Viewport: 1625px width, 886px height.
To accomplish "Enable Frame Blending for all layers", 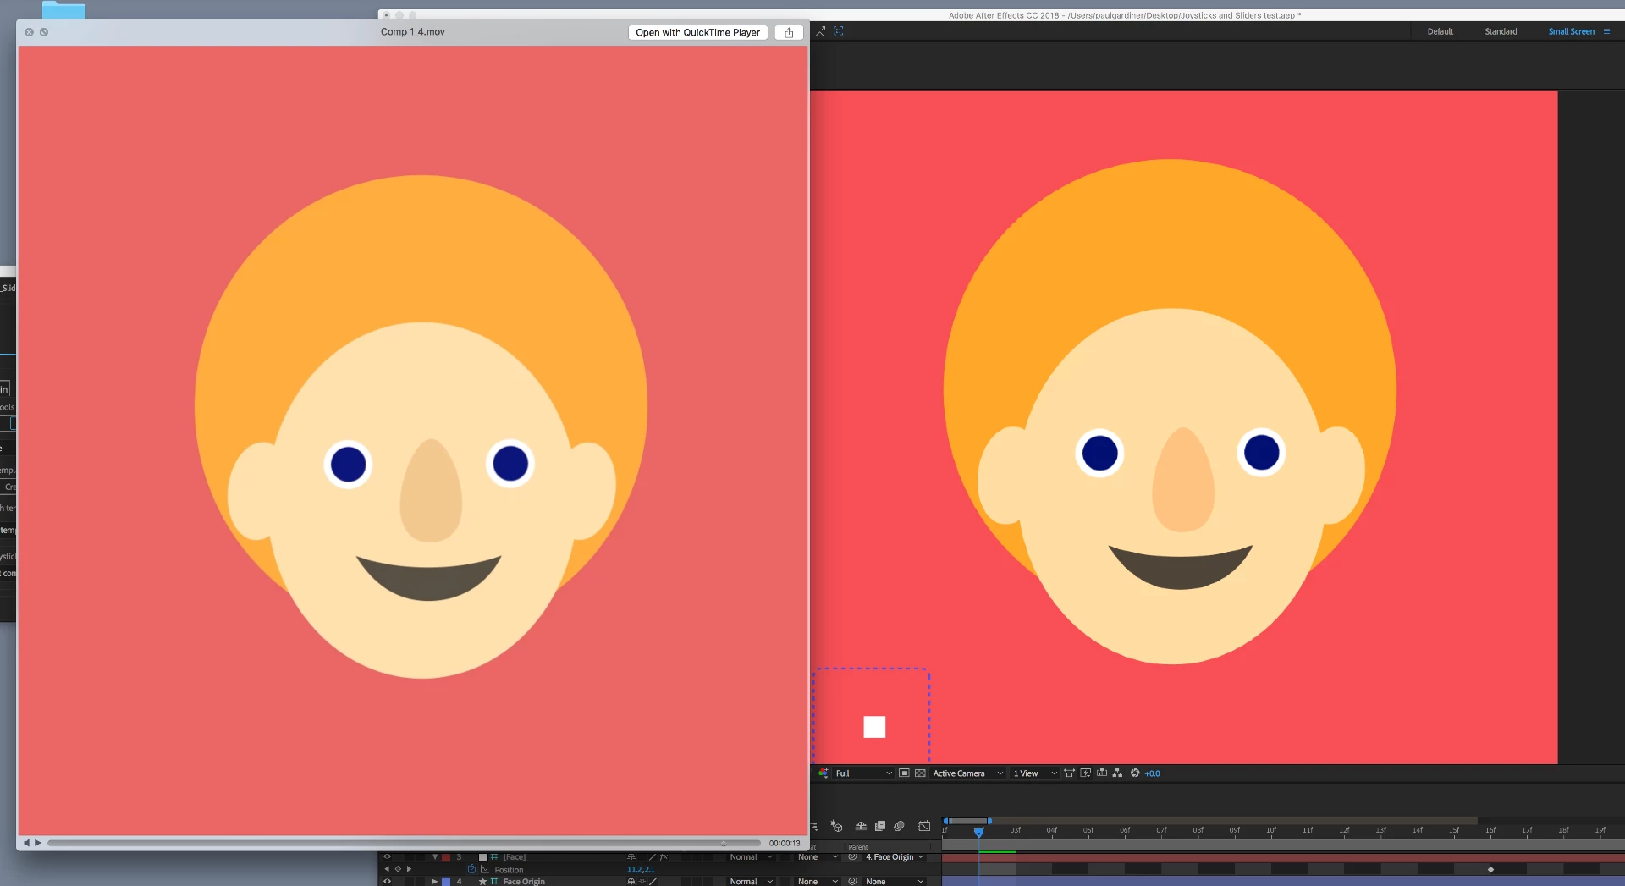I will coord(880,826).
